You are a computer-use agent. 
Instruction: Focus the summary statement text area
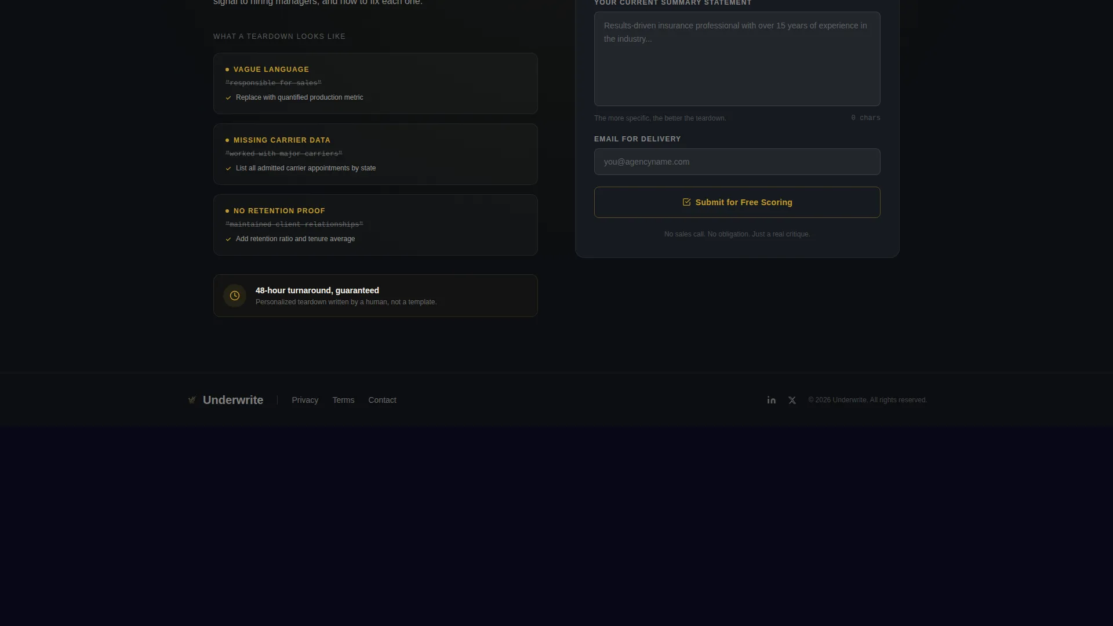[x=737, y=59]
